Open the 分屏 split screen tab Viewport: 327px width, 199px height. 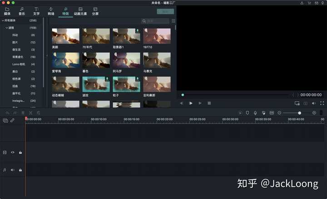[x=95, y=11]
